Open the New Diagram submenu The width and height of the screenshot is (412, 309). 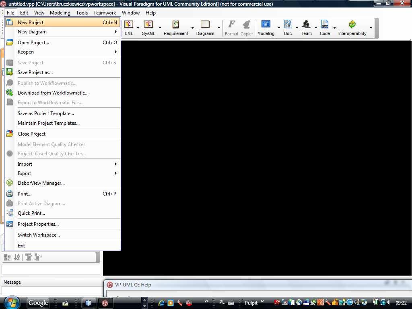[62, 32]
